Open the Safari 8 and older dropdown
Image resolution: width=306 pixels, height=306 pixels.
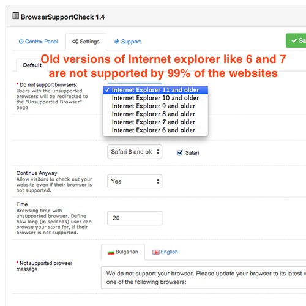[x=135, y=152]
